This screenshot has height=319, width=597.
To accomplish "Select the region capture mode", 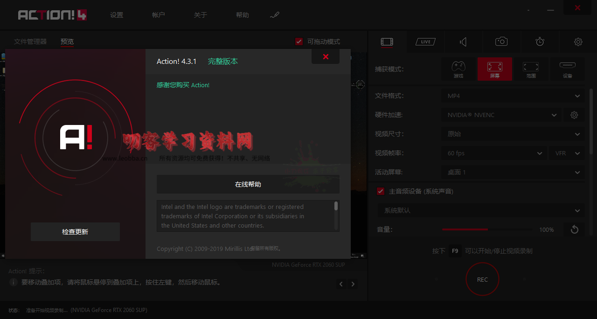I will coord(531,69).
